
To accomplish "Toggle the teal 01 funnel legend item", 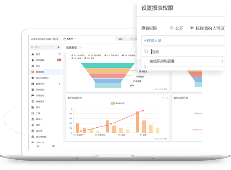I will (x=78, y=56).
